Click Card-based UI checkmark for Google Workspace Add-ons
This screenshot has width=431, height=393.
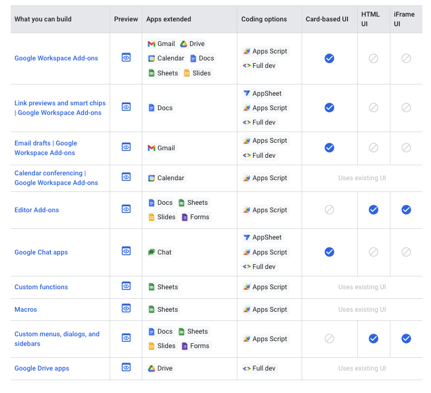(x=329, y=58)
